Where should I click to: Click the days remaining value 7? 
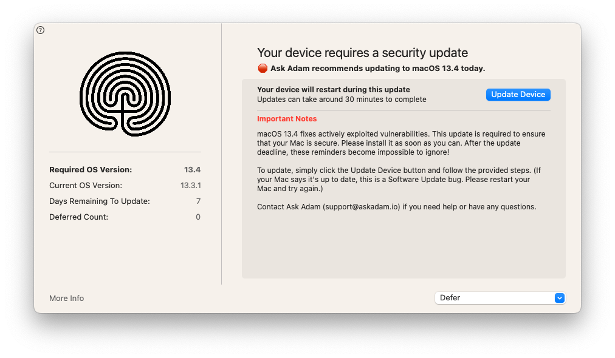pos(199,201)
